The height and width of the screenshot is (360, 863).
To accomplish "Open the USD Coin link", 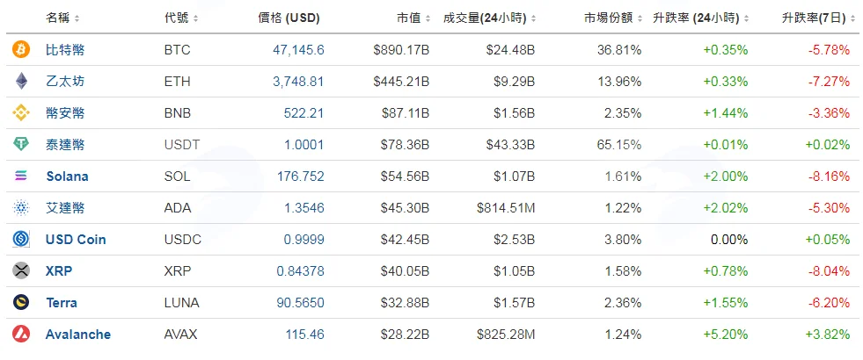I will coord(76,240).
